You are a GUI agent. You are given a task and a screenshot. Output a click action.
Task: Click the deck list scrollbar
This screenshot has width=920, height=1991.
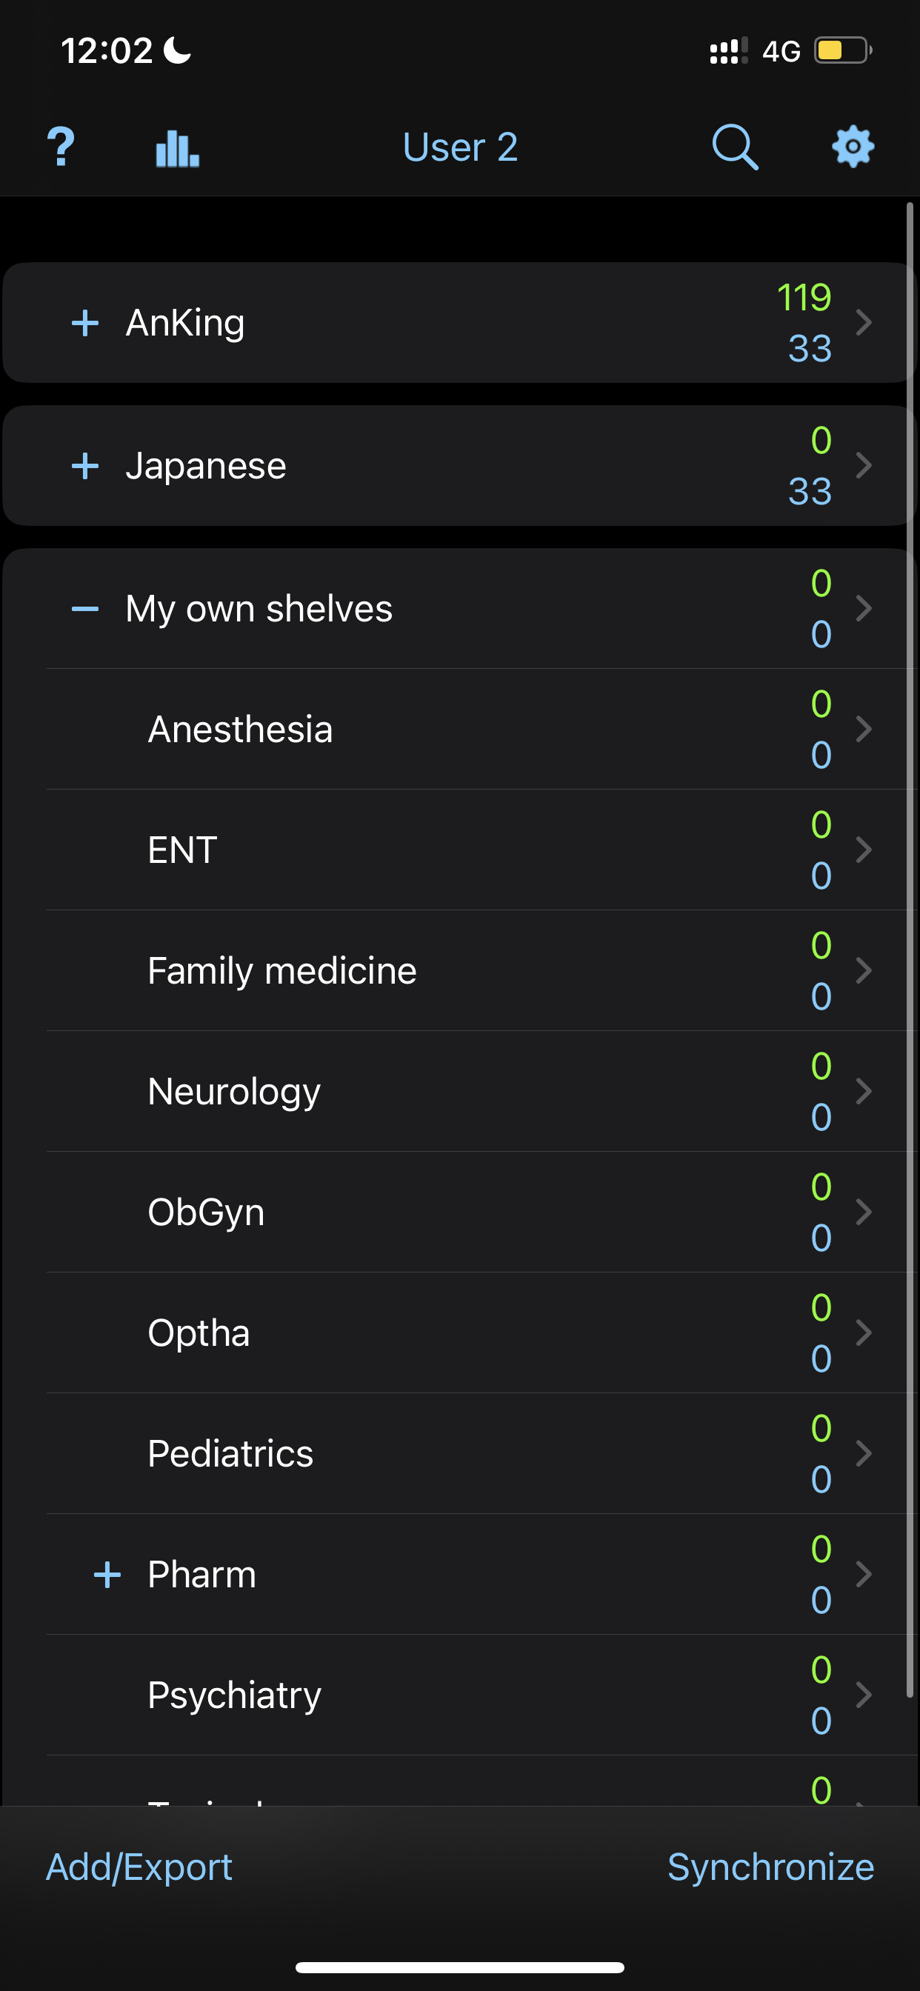[x=910, y=950]
